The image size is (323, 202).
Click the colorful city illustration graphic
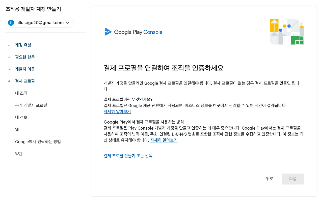point(287,32)
